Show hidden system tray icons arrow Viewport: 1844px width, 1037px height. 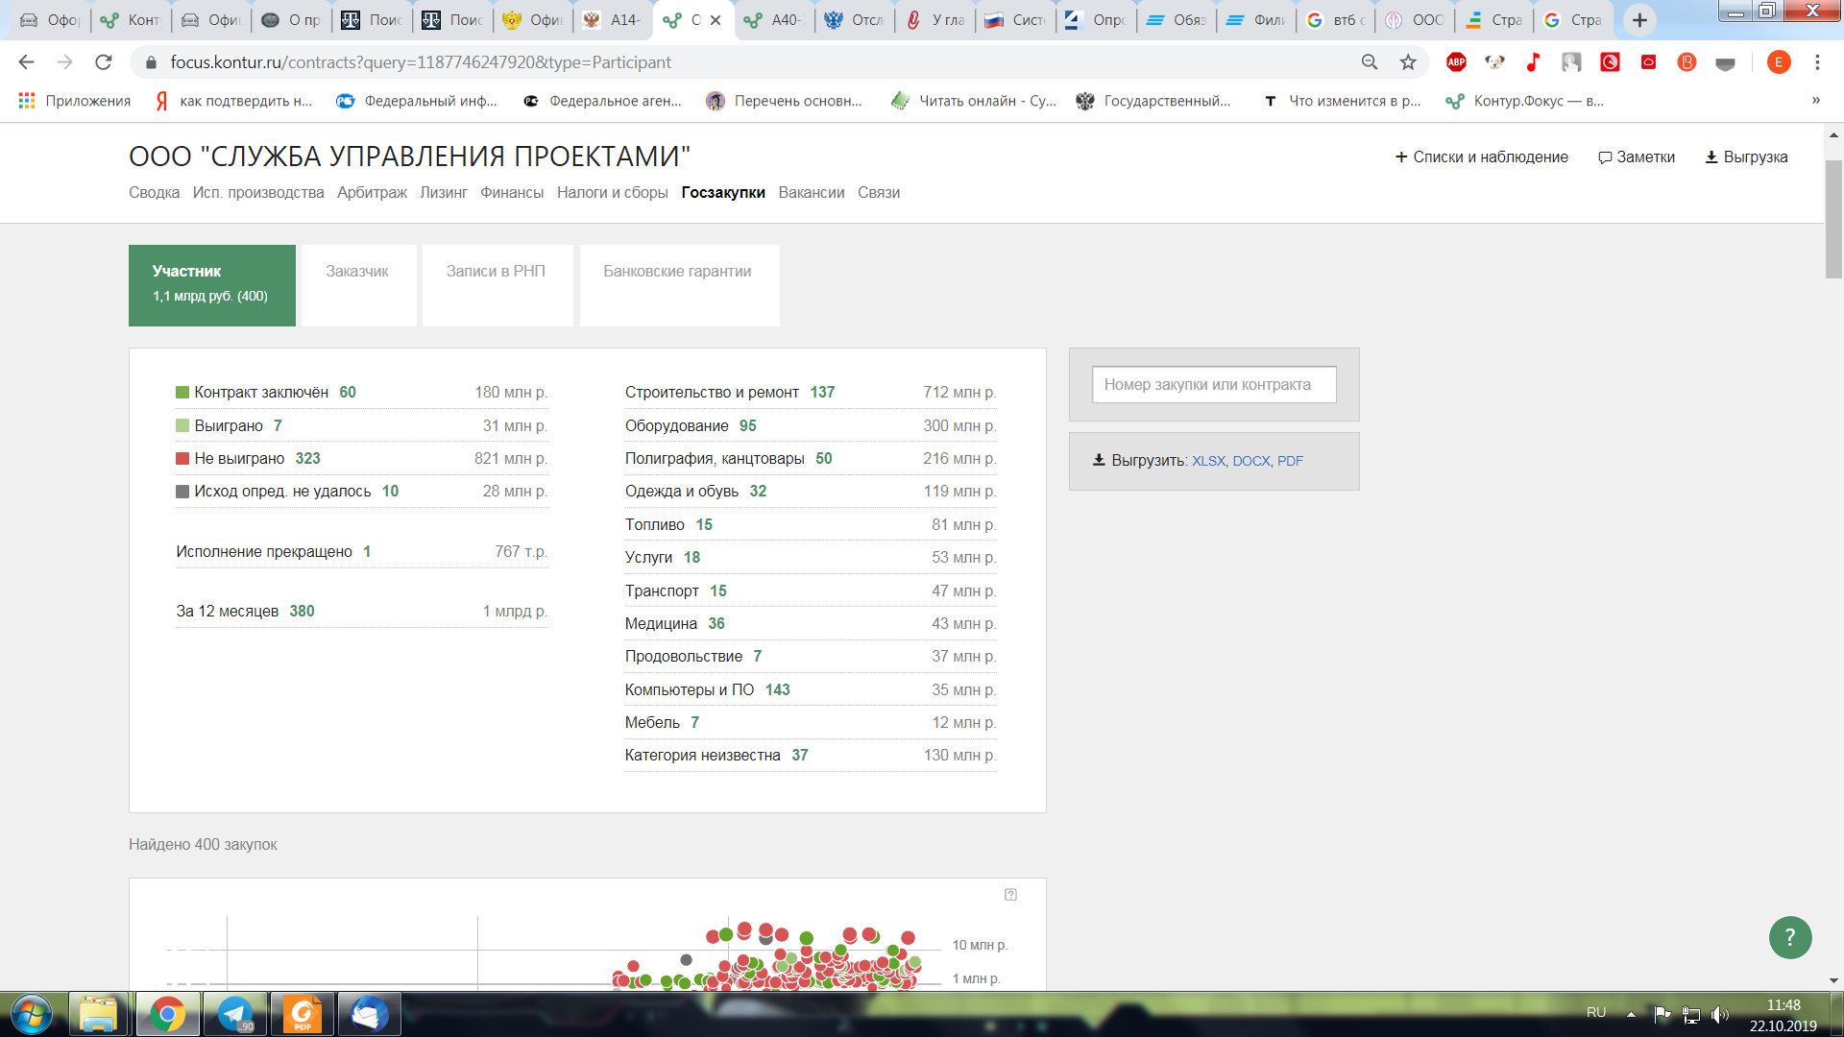[x=1631, y=1014]
